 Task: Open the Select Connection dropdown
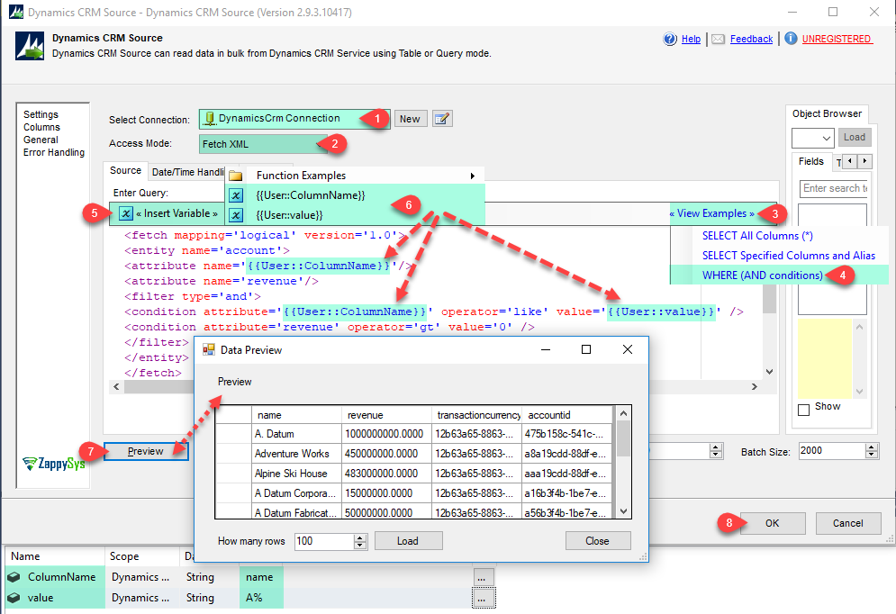pos(294,119)
